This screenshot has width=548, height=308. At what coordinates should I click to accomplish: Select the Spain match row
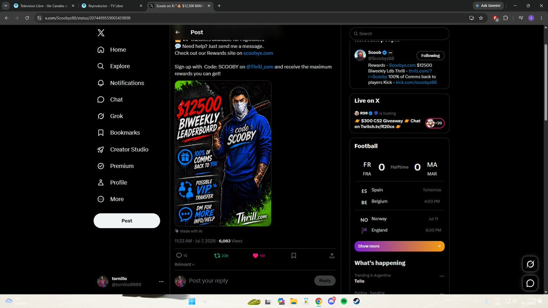tap(400, 190)
